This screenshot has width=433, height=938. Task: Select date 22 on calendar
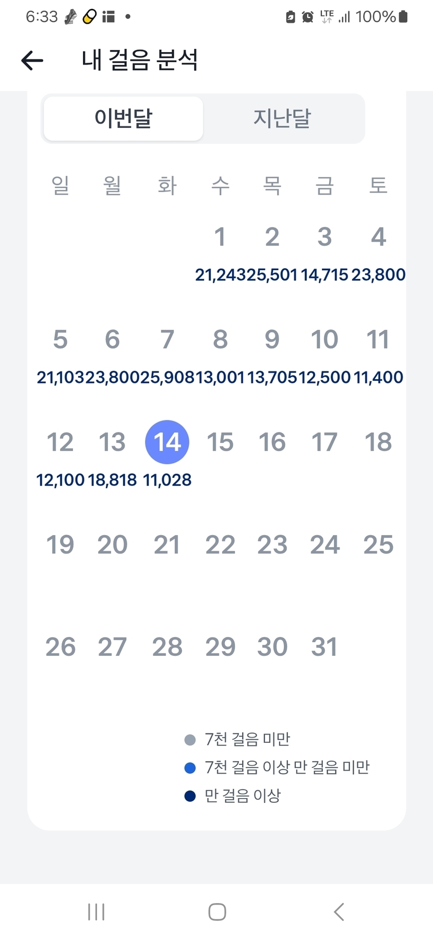220,545
